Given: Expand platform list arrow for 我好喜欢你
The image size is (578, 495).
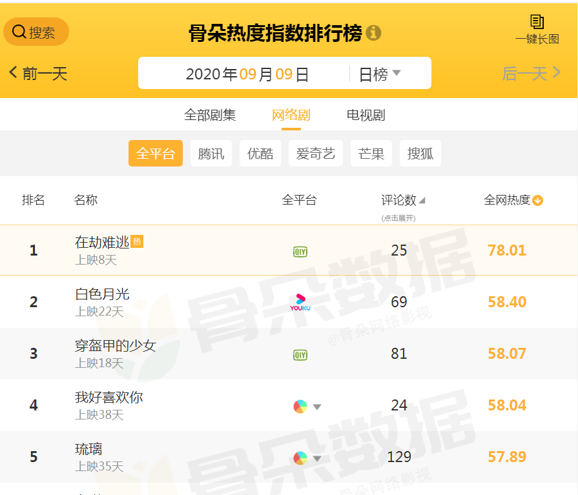Looking at the screenshot, I should click(x=317, y=407).
